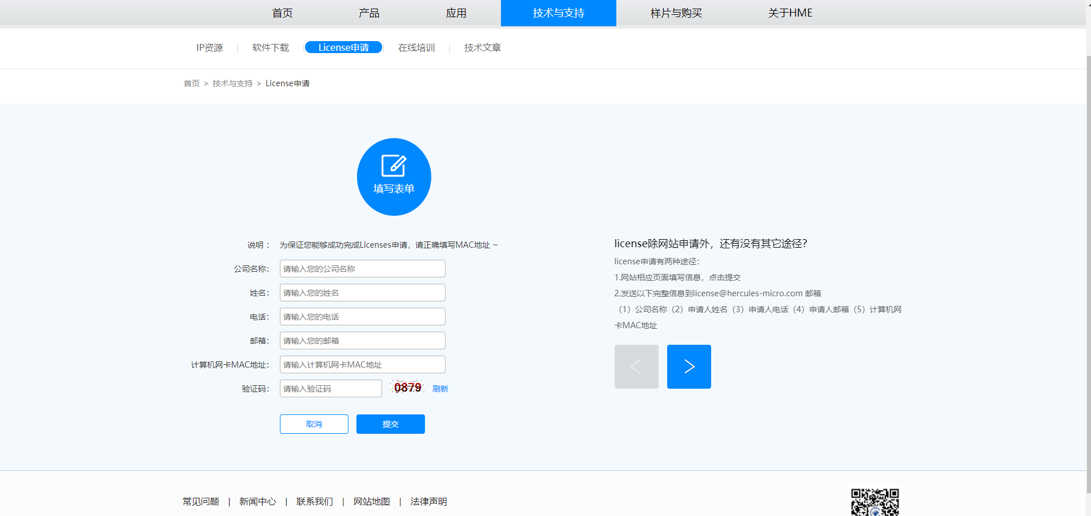Open the 产品 navigation menu

(368, 13)
